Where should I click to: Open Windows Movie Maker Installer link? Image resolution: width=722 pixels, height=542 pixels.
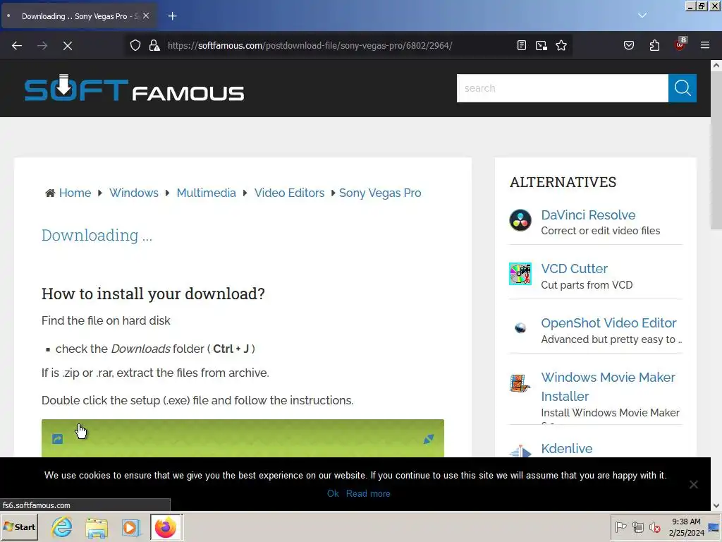(x=608, y=387)
